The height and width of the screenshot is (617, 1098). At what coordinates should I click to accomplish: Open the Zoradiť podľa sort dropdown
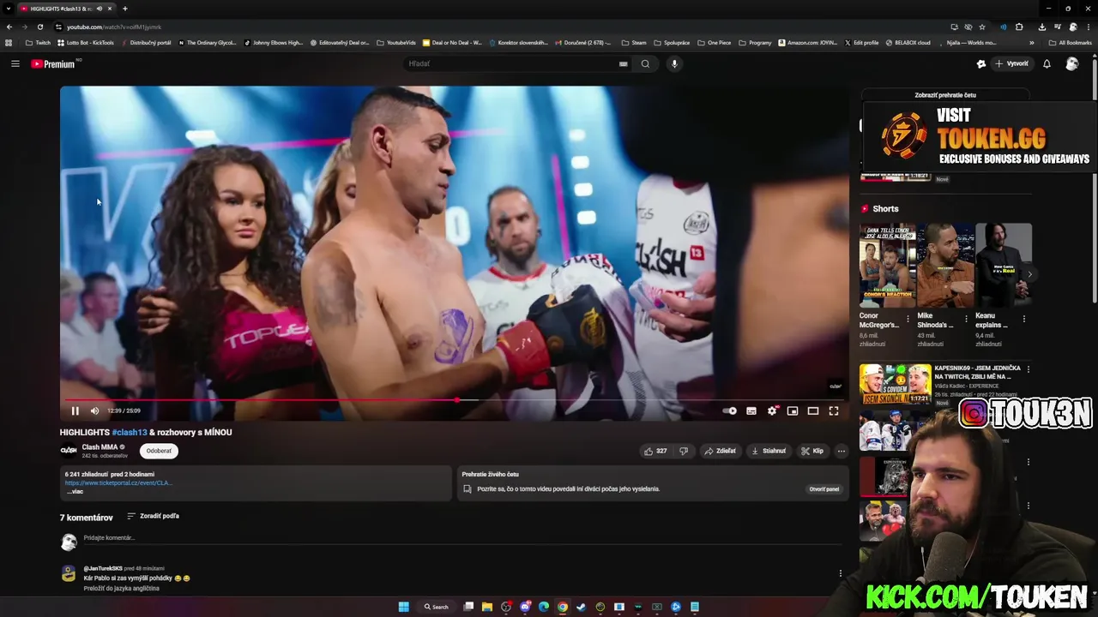tap(154, 516)
